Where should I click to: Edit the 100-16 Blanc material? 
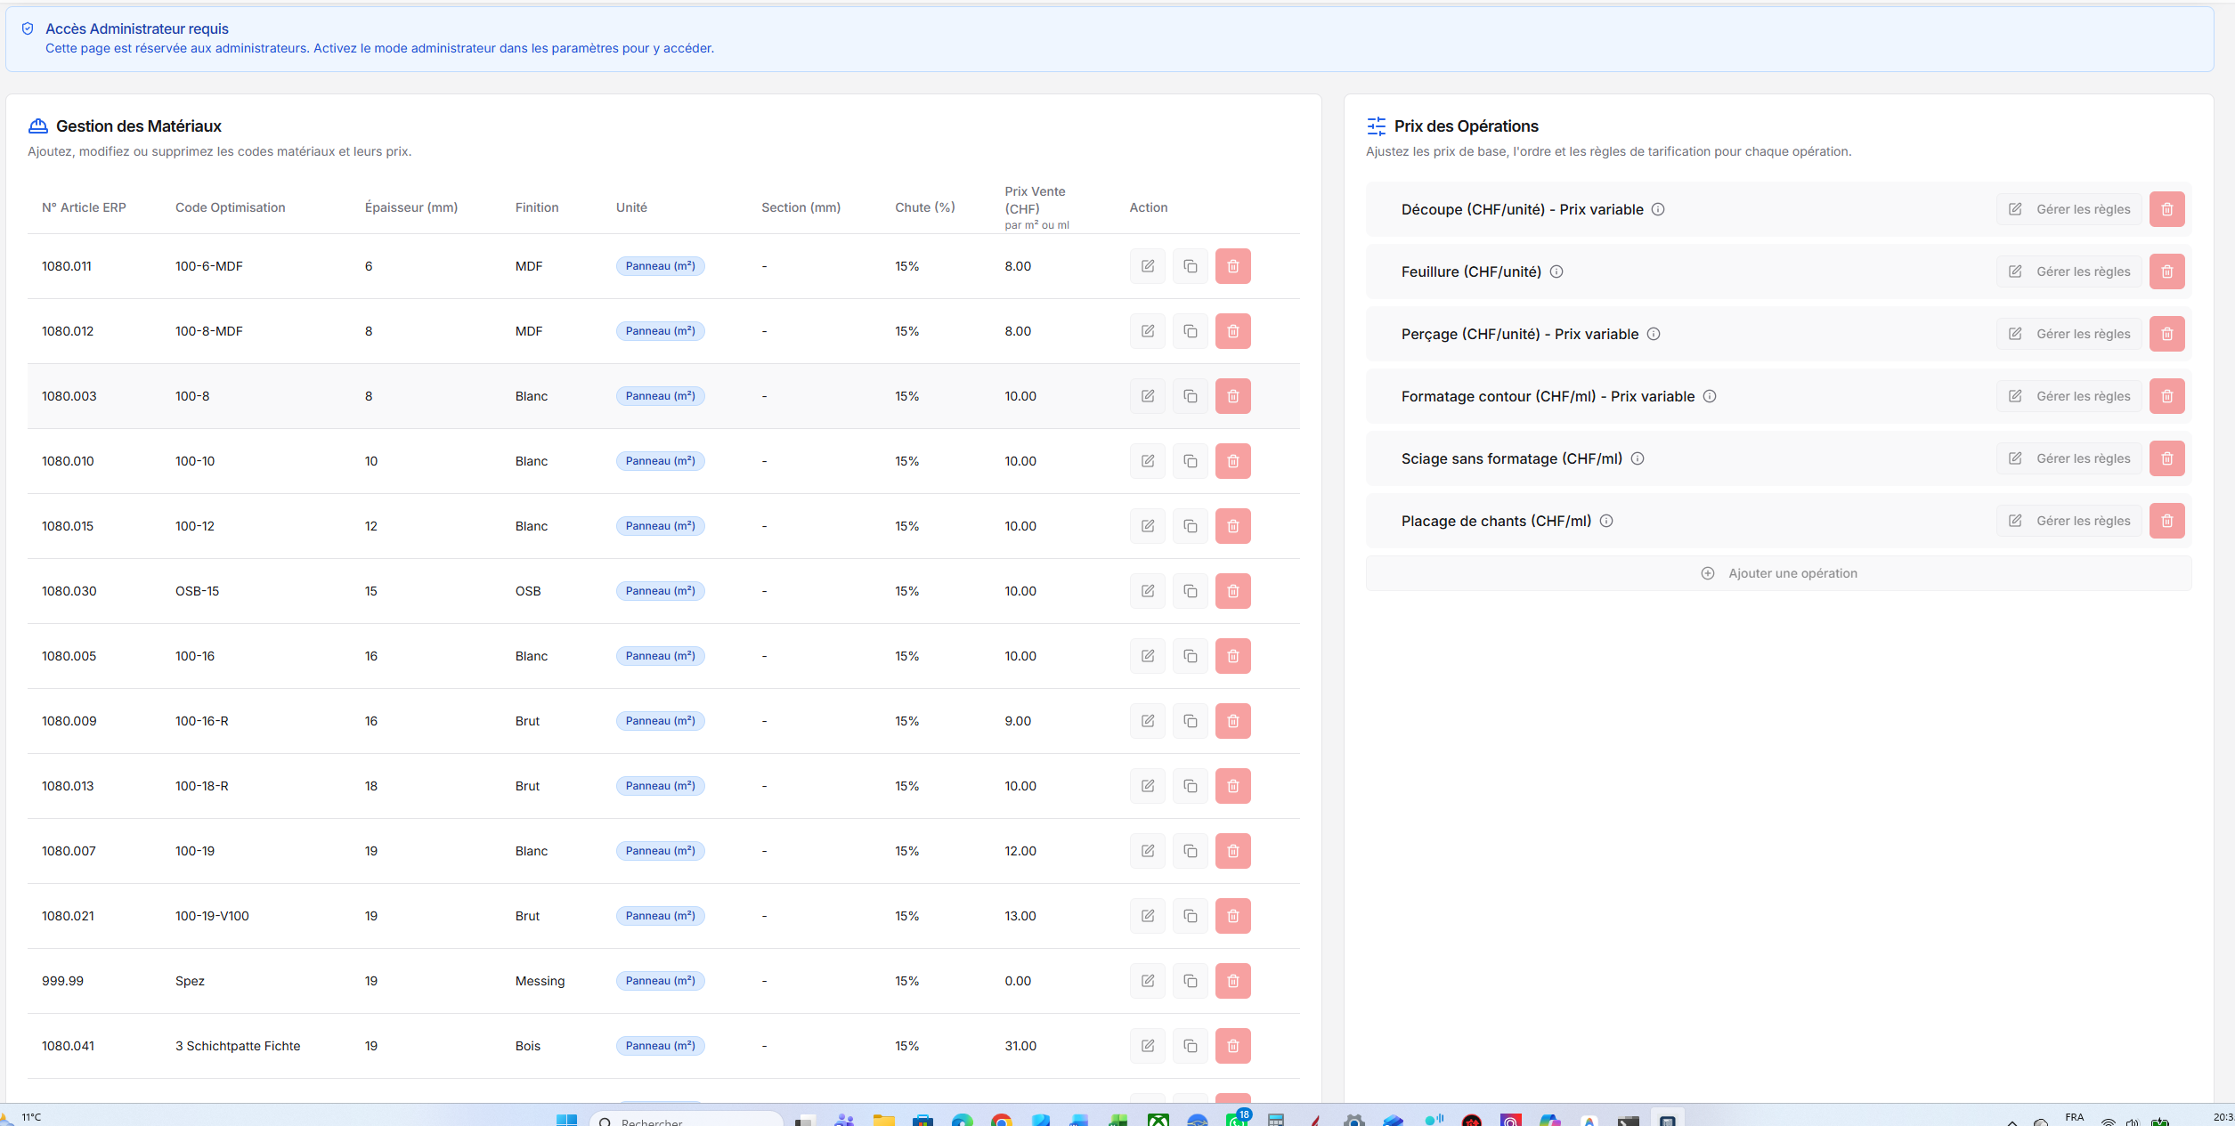[x=1148, y=656]
